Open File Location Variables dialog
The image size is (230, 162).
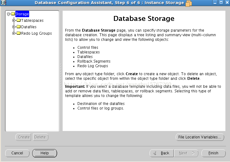200,137
